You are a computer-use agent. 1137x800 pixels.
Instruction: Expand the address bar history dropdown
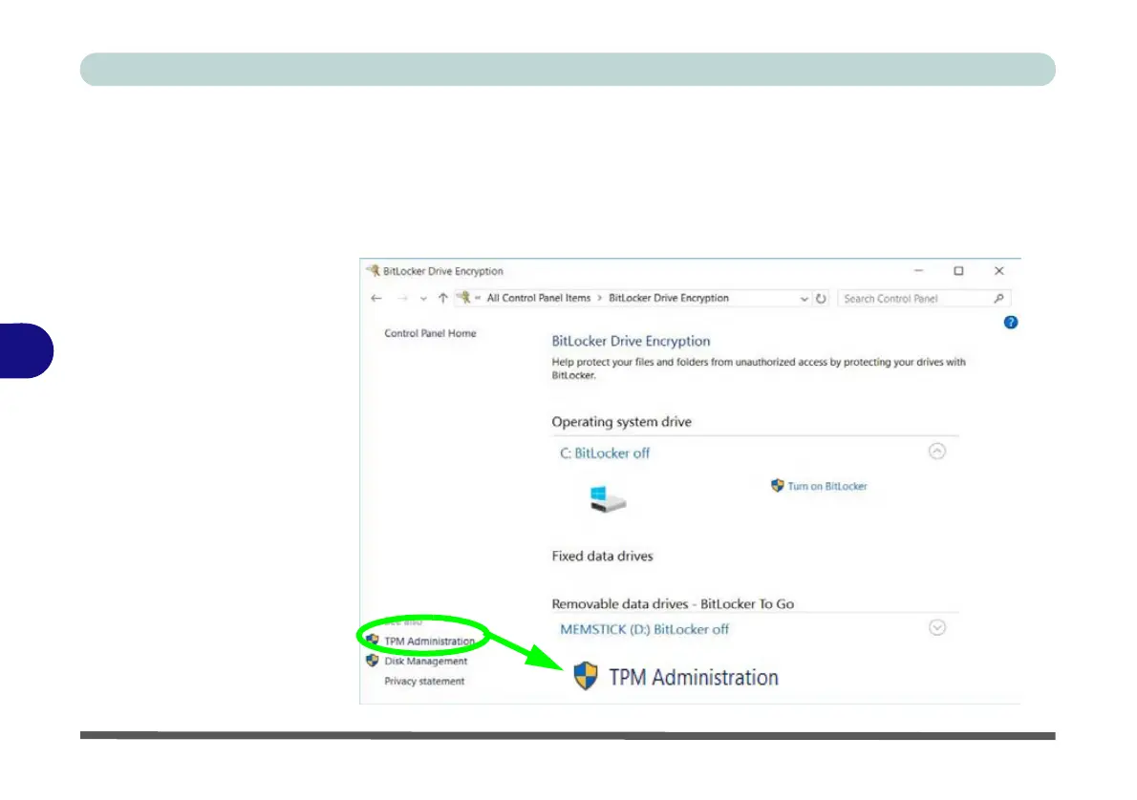tap(804, 299)
